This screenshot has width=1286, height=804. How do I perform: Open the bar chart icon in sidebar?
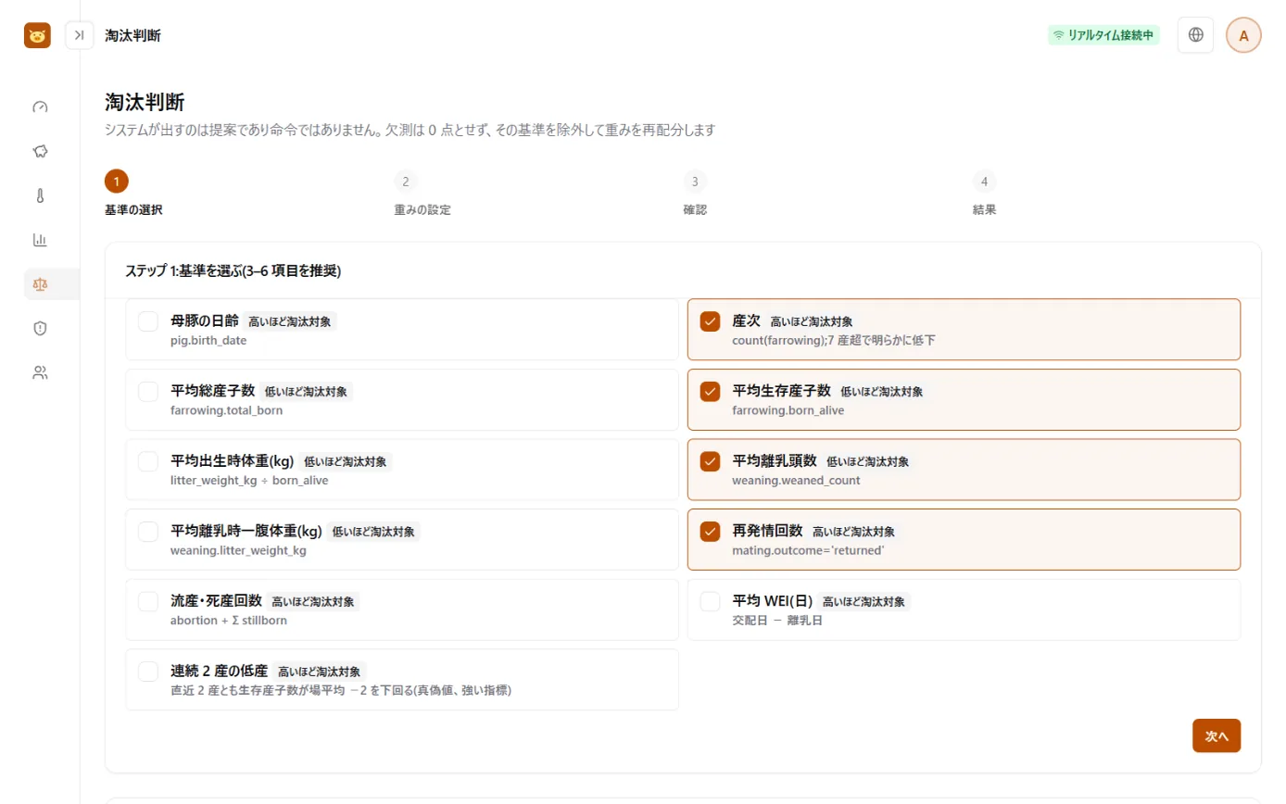(40, 240)
